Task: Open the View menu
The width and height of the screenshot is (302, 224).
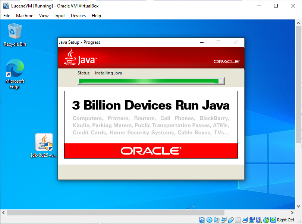Action: pos(44,16)
